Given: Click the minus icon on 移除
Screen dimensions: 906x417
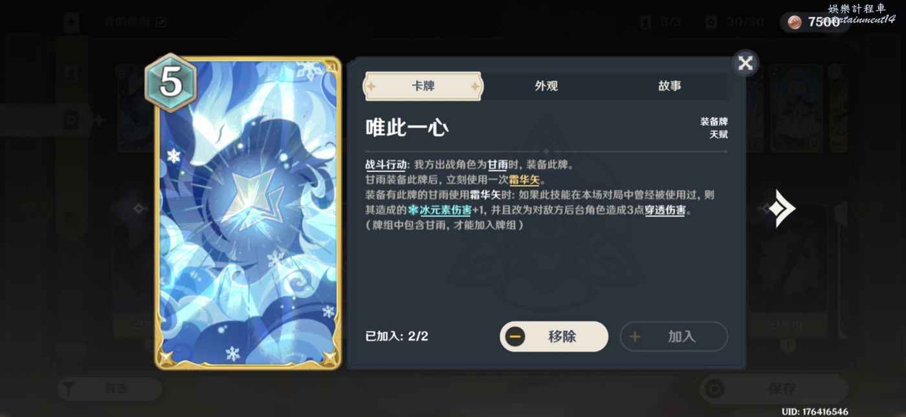Looking at the screenshot, I should pyautogui.click(x=515, y=337).
